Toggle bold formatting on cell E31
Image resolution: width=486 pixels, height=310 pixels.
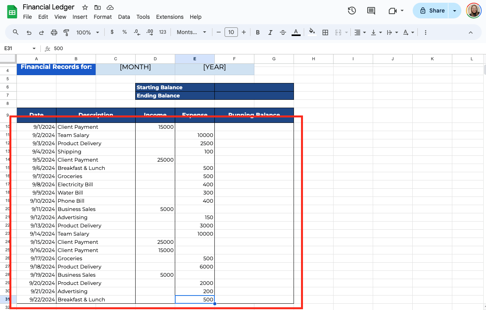click(258, 32)
